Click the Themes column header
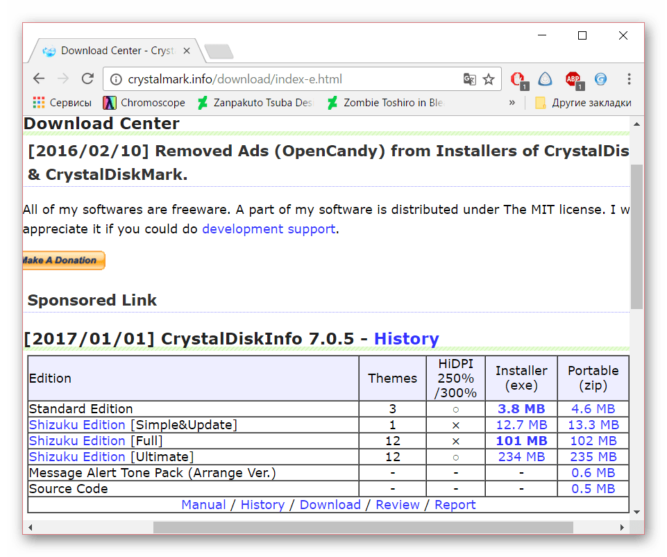The image size is (667, 557). (x=392, y=379)
